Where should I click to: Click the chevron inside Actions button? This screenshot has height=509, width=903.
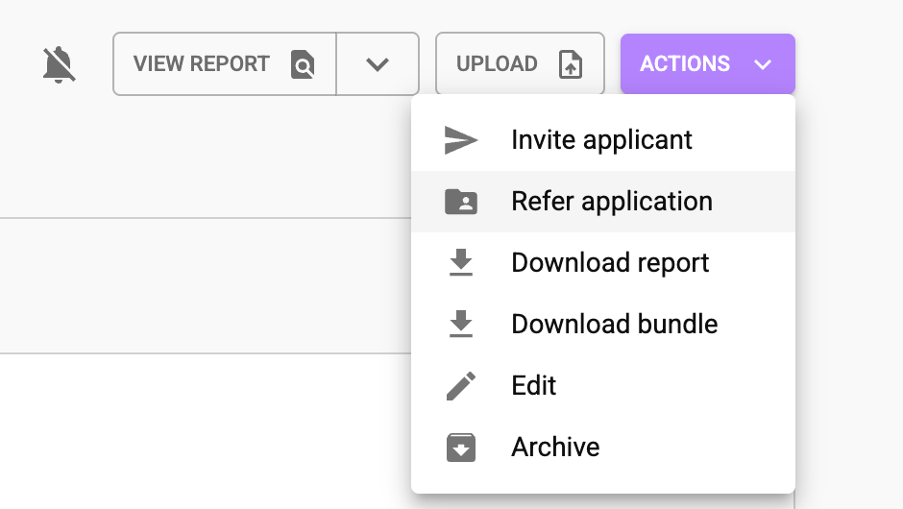click(763, 64)
